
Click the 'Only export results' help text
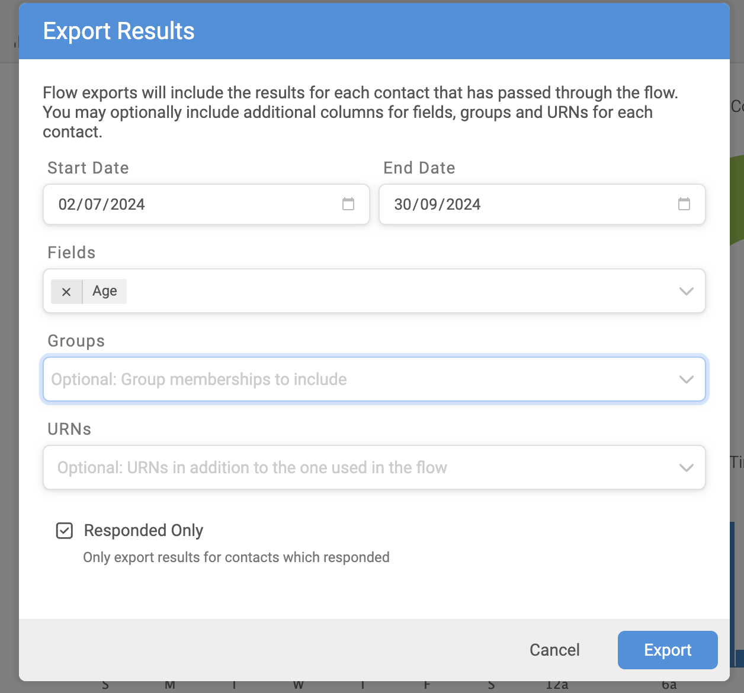(x=236, y=557)
